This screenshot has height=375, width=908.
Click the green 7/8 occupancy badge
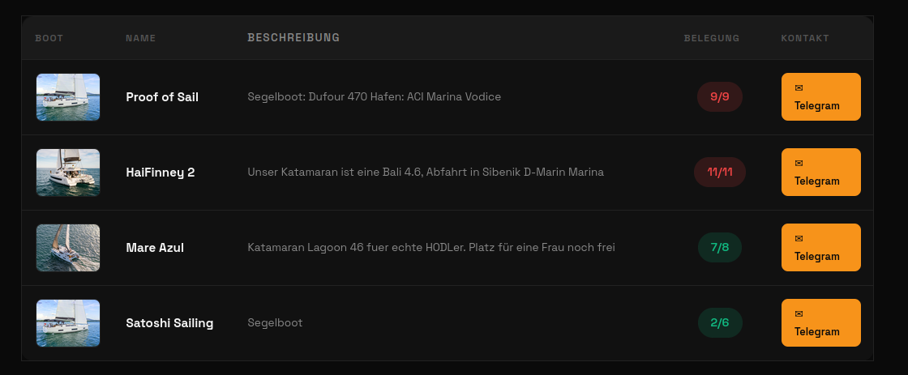coord(720,248)
